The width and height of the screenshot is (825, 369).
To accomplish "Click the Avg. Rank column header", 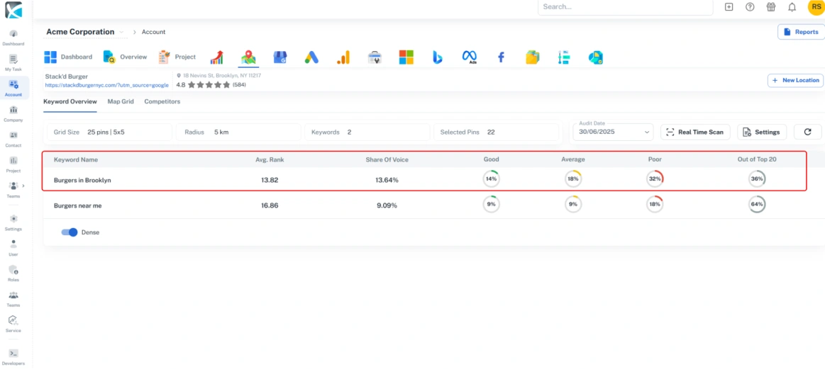I will pos(270,159).
